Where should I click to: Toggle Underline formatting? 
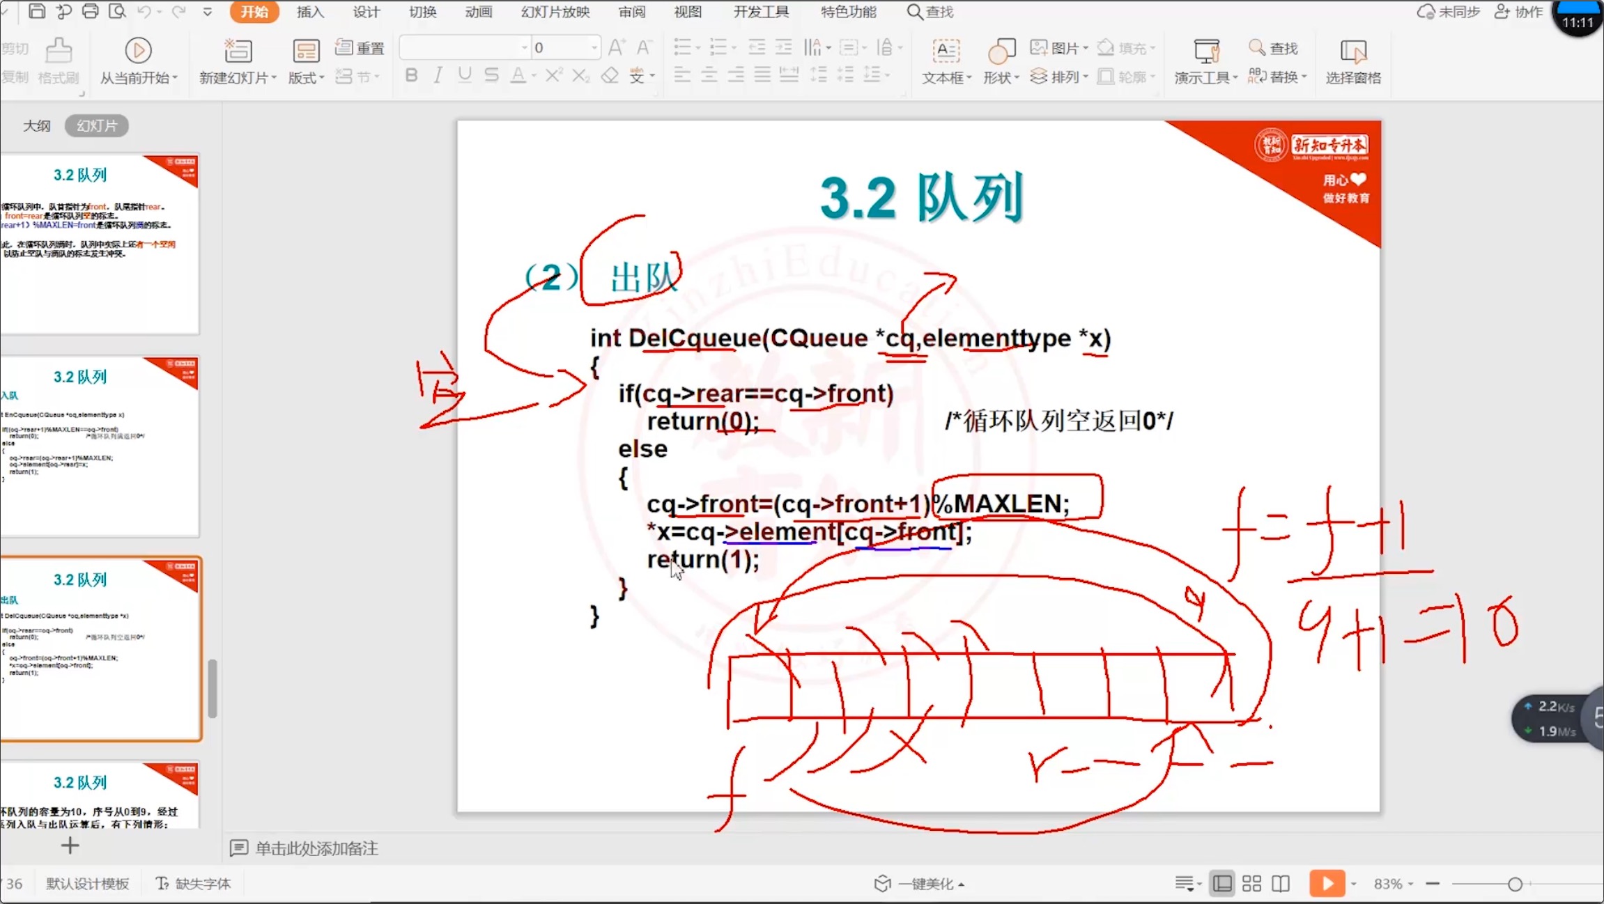pyautogui.click(x=465, y=75)
